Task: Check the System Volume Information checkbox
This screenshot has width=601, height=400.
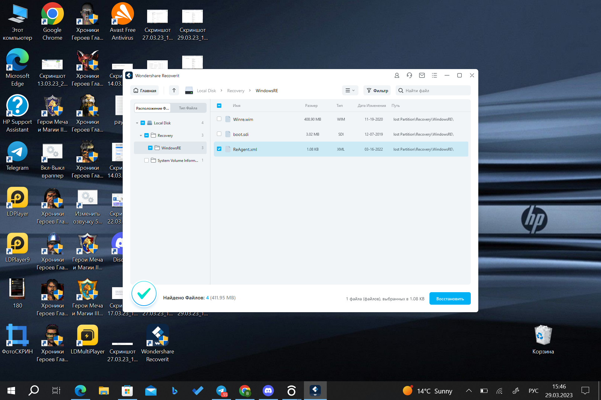Action: [x=146, y=160]
